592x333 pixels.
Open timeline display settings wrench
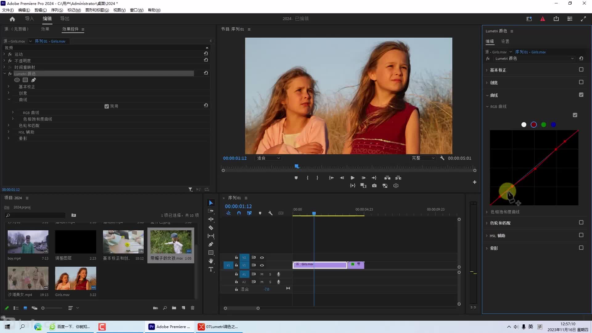click(270, 213)
